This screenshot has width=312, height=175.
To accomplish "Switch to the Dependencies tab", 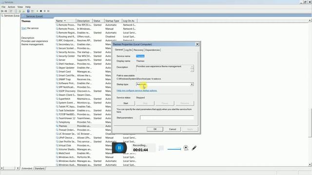I will (x=153, y=50).
